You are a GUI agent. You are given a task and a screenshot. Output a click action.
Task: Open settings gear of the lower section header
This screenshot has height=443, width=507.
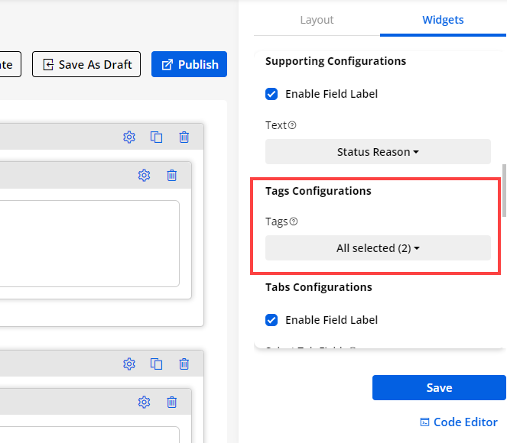tap(129, 364)
